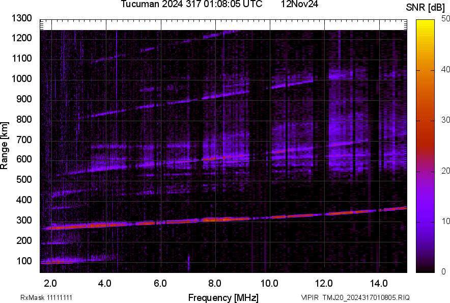Click the "Frequency [MHz]" axis label

click(223, 297)
